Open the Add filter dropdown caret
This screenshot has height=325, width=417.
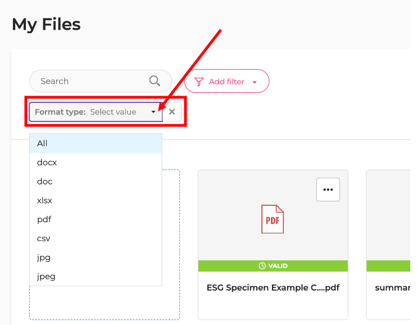coord(255,82)
